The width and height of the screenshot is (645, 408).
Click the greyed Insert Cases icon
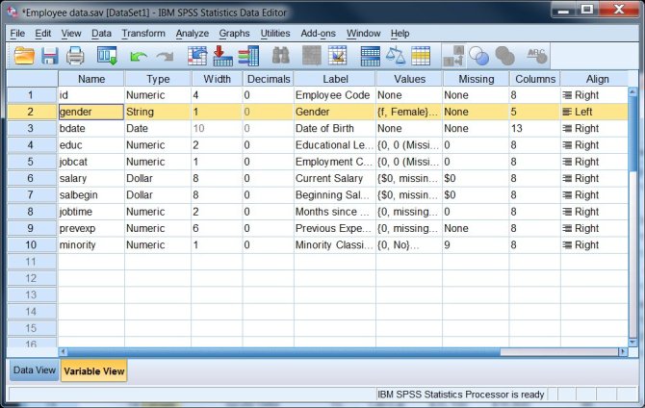(x=311, y=56)
